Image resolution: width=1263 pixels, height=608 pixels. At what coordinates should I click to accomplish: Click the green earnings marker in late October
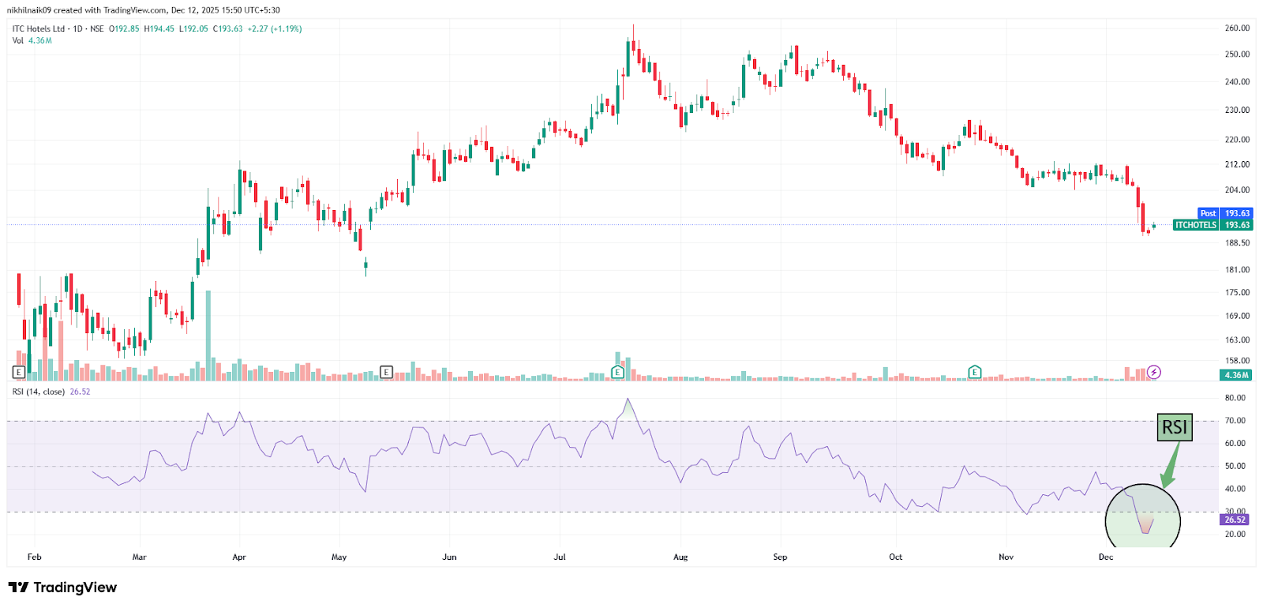[975, 372]
